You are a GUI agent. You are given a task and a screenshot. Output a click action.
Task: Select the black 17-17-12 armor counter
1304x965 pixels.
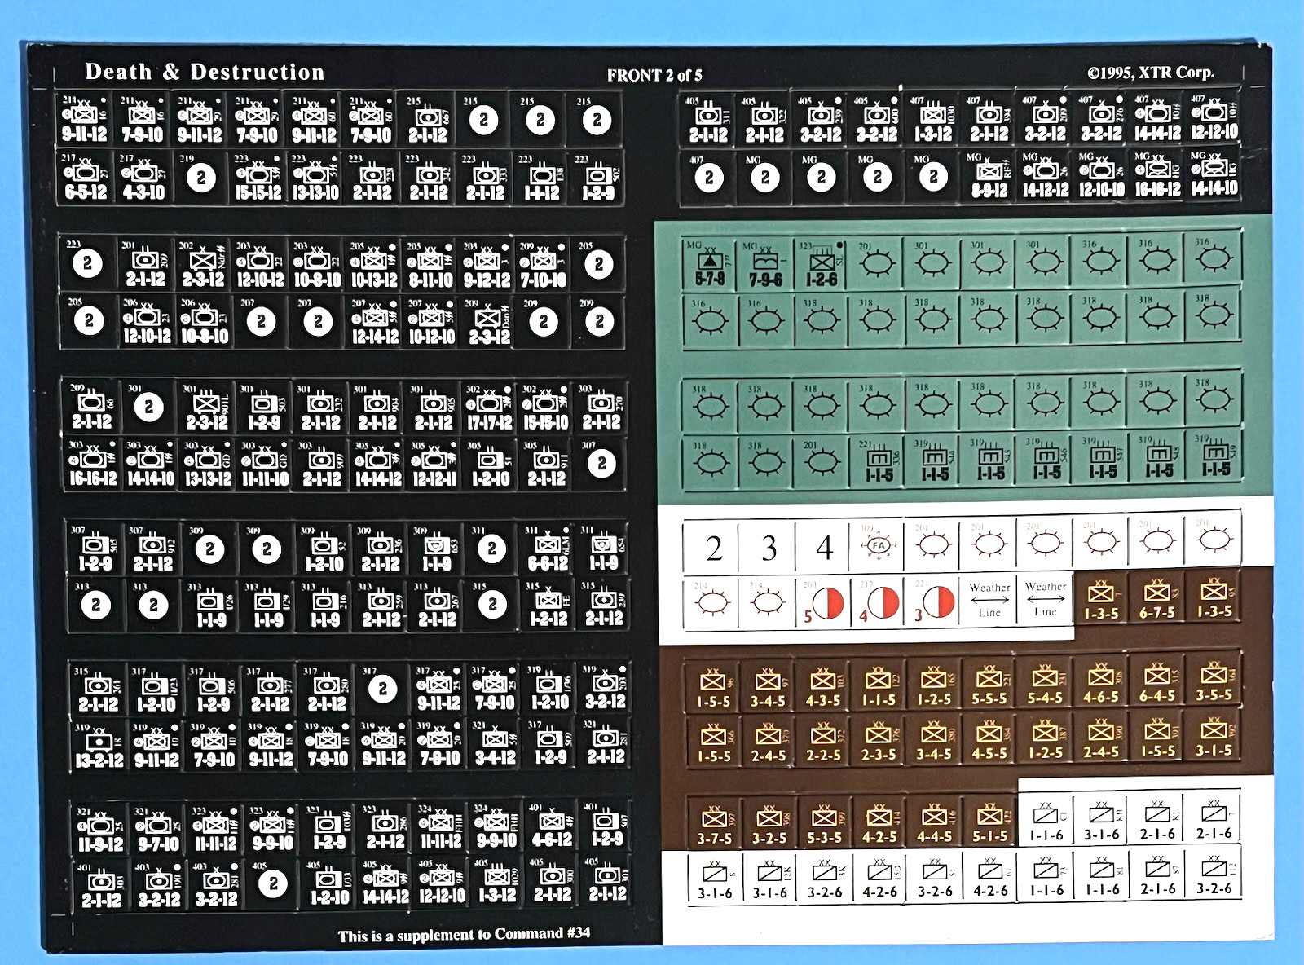pos(489,406)
